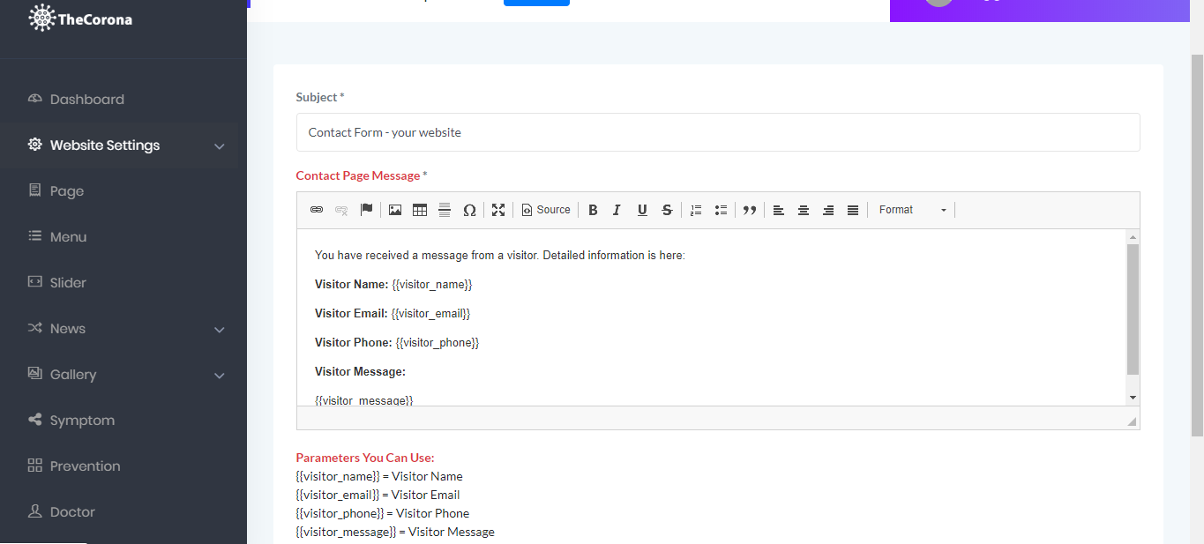
Task: Click editor text 'Visitor Message:'
Action: click(360, 372)
